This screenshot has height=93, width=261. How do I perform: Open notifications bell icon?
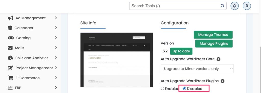tap(234, 6)
